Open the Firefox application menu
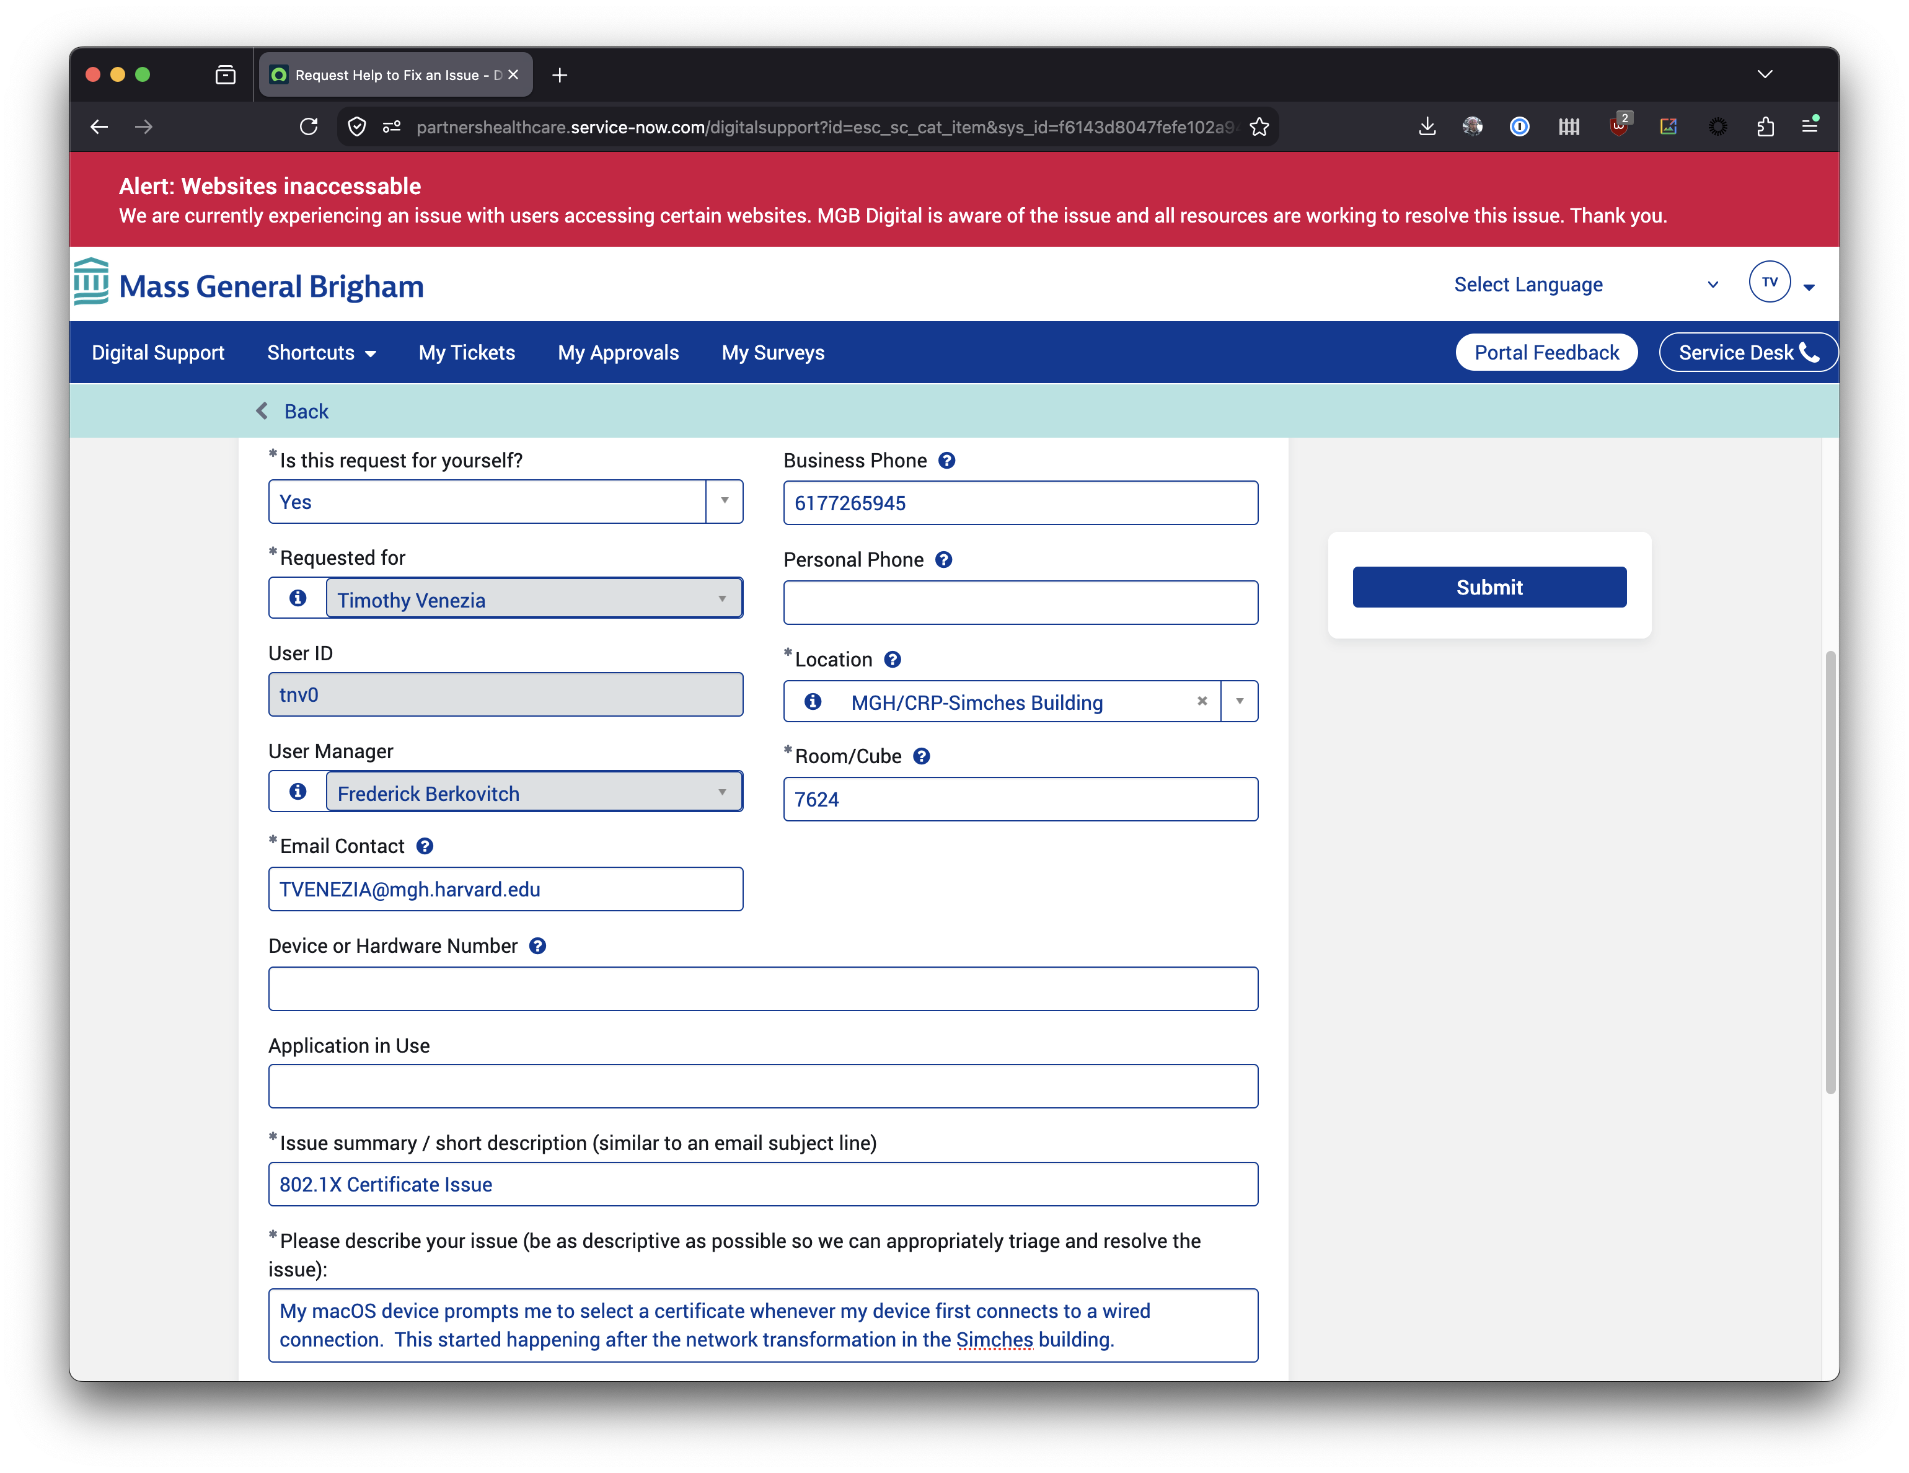1909x1473 pixels. tap(1810, 126)
